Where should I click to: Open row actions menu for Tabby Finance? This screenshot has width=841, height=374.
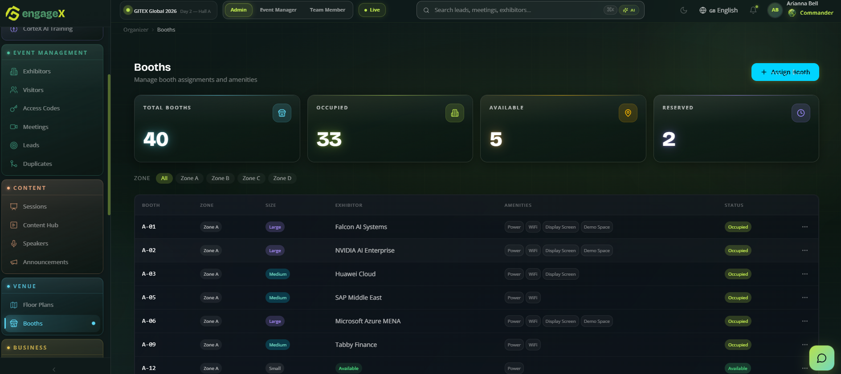(x=805, y=345)
